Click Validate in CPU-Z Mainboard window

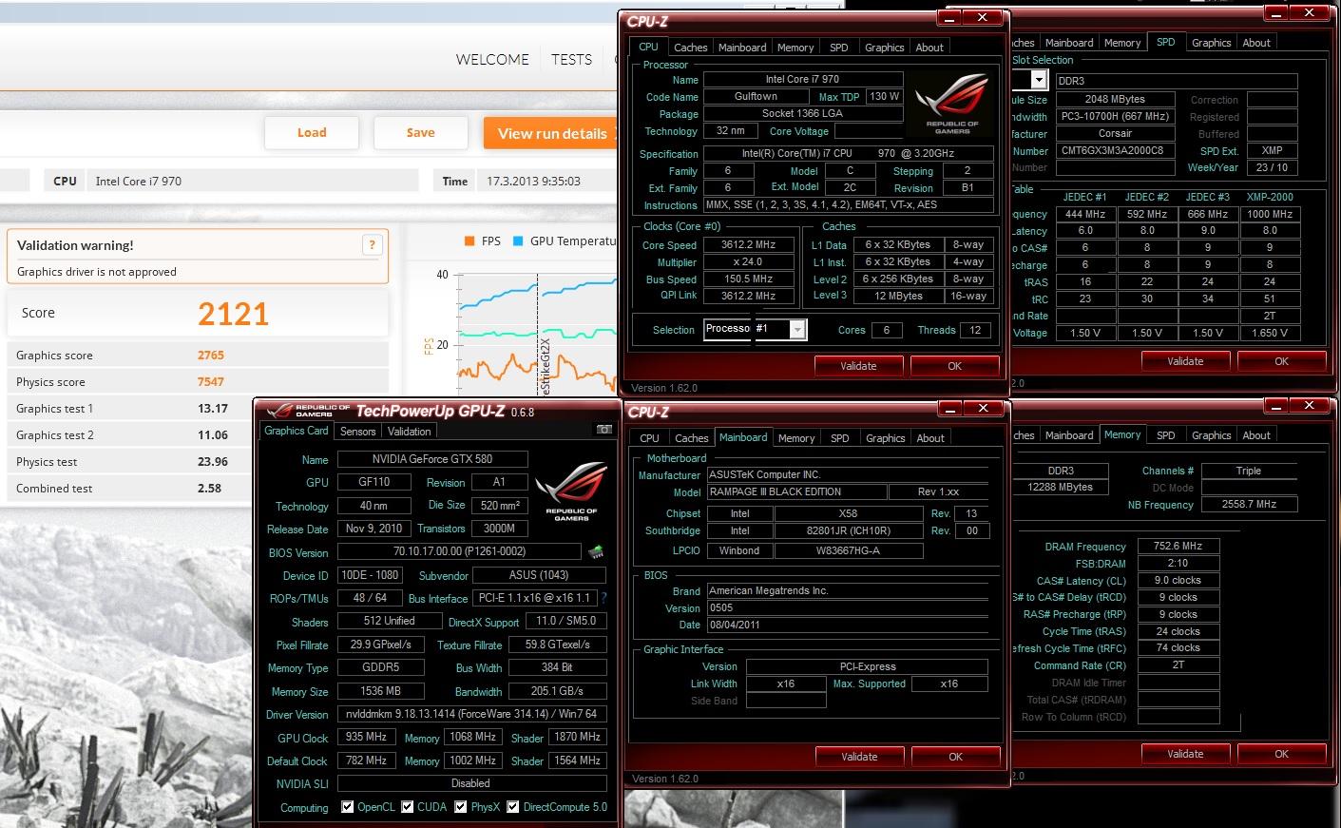(859, 757)
